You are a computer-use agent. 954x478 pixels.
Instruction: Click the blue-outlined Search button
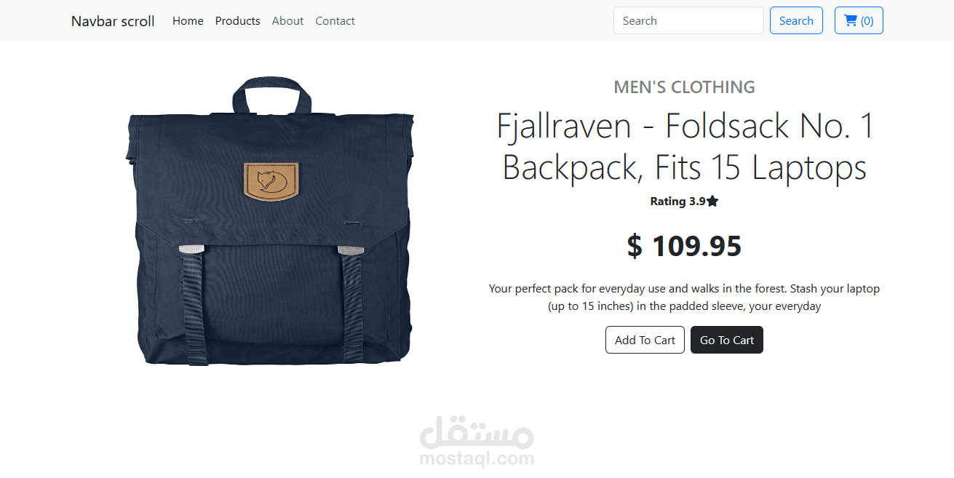[796, 20]
